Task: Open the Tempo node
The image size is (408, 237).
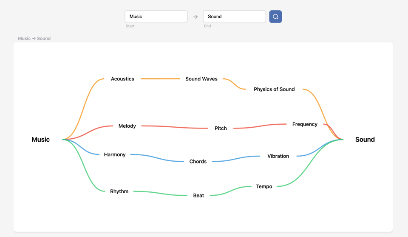Action: [264, 186]
